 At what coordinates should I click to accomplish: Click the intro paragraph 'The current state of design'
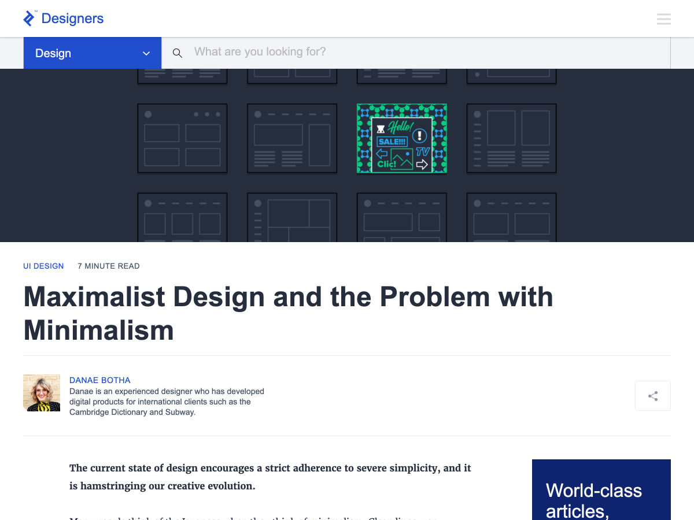(270, 477)
